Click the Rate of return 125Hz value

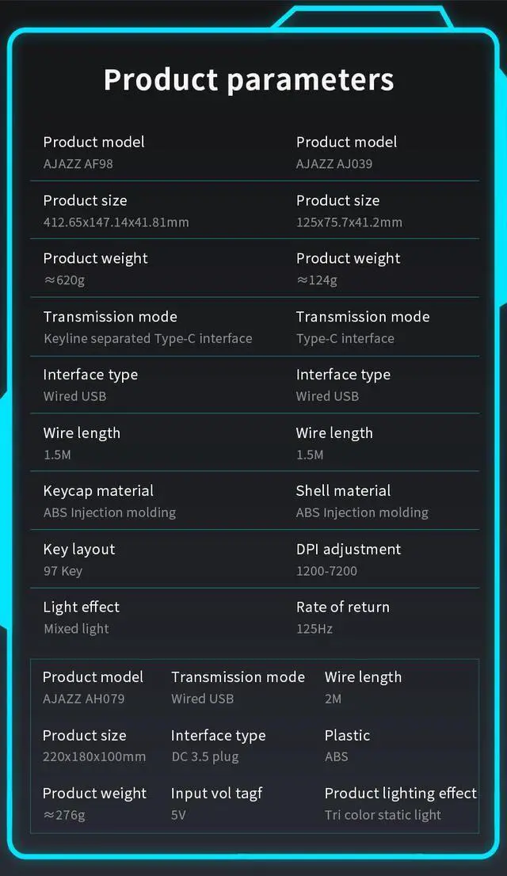(314, 629)
